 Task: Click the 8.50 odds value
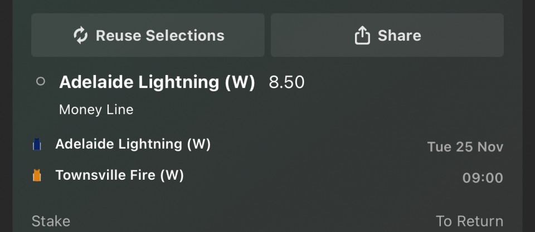tap(286, 82)
